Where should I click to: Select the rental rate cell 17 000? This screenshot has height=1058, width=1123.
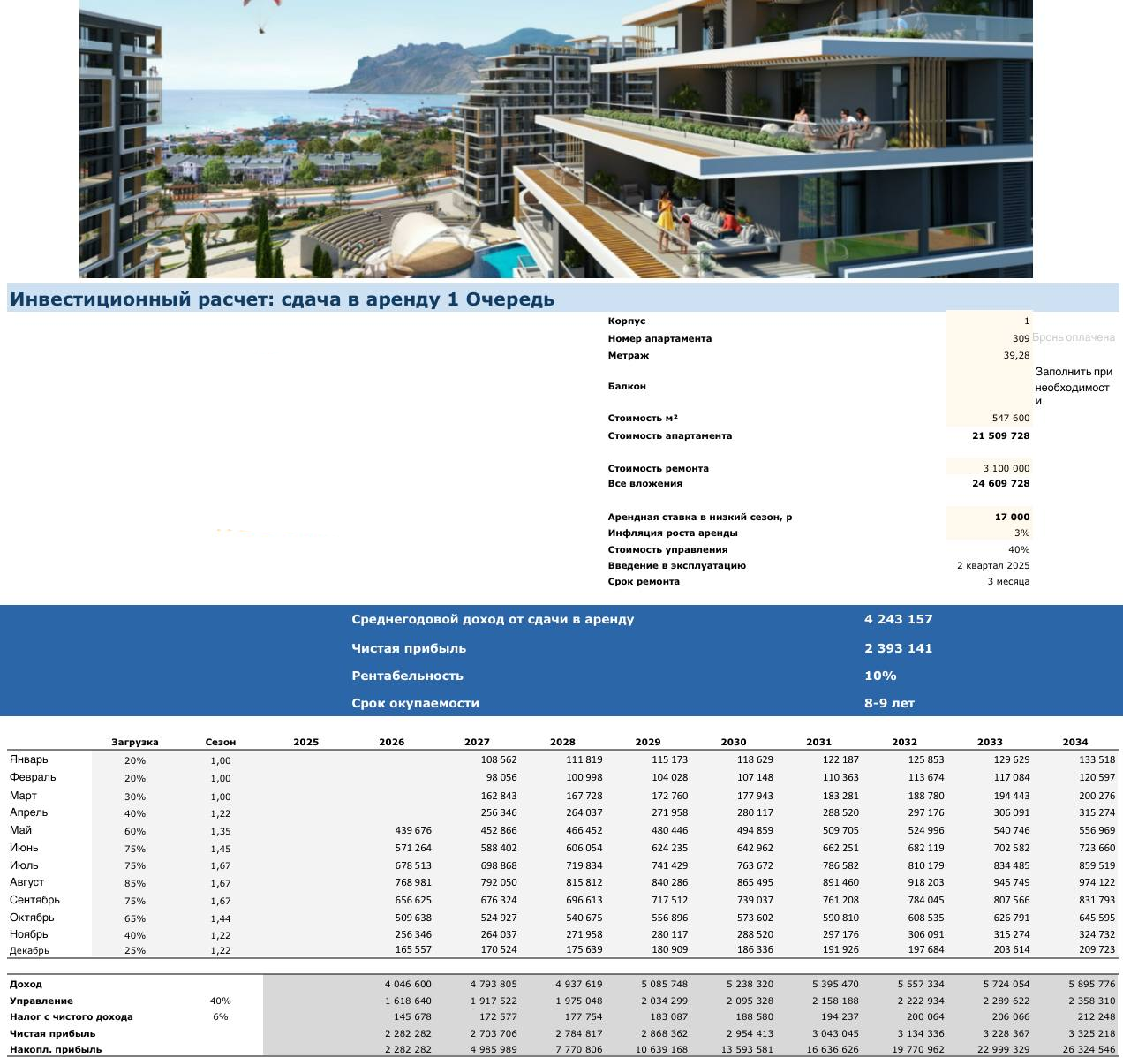pyautogui.click(x=989, y=518)
